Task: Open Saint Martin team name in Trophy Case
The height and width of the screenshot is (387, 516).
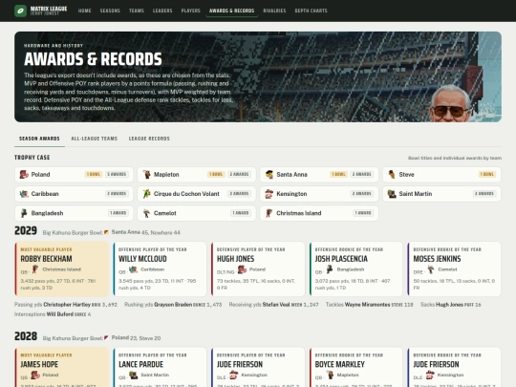Action: (416, 194)
